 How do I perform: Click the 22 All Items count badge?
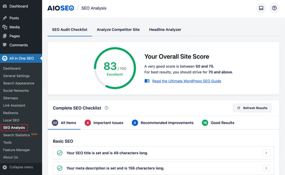tap(55, 123)
